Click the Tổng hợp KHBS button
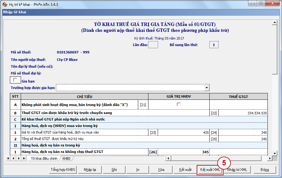The width and height of the screenshot is (282, 178). pos(63,170)
